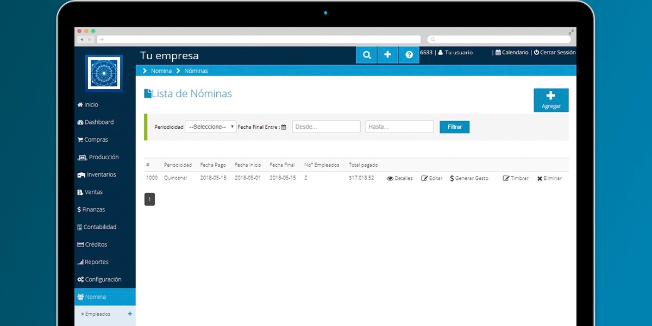Click Nomina in the breadcrumb
Screen dimensions: 652x326
click(161, 71)
